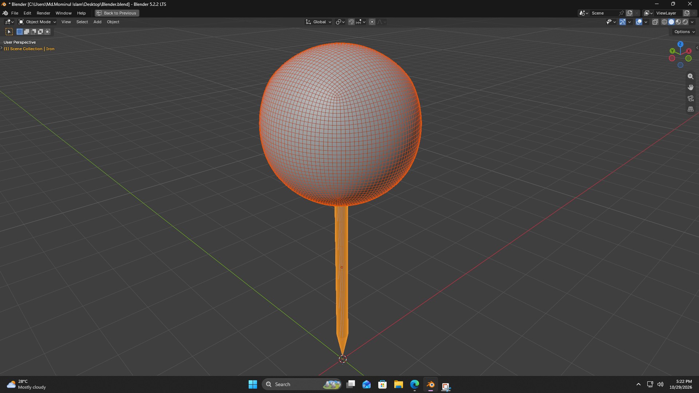Choose the Extend selection mode icon

(27, 32)
